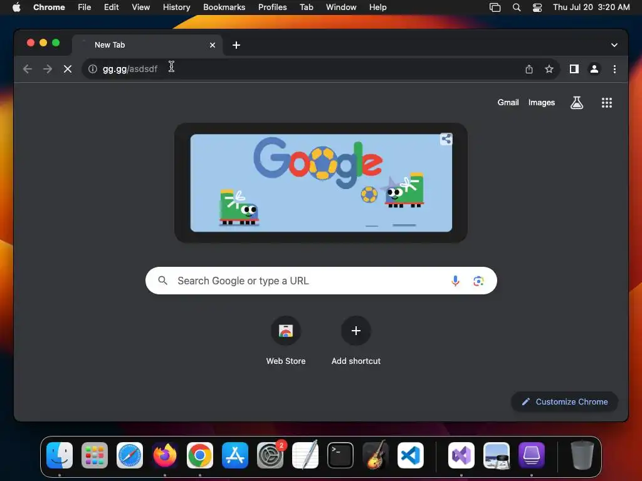
Task: Open App Store from the Dock
Action: [235, 455]
